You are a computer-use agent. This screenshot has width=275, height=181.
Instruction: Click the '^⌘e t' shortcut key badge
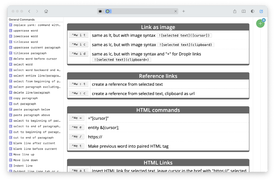click(77, 146)
